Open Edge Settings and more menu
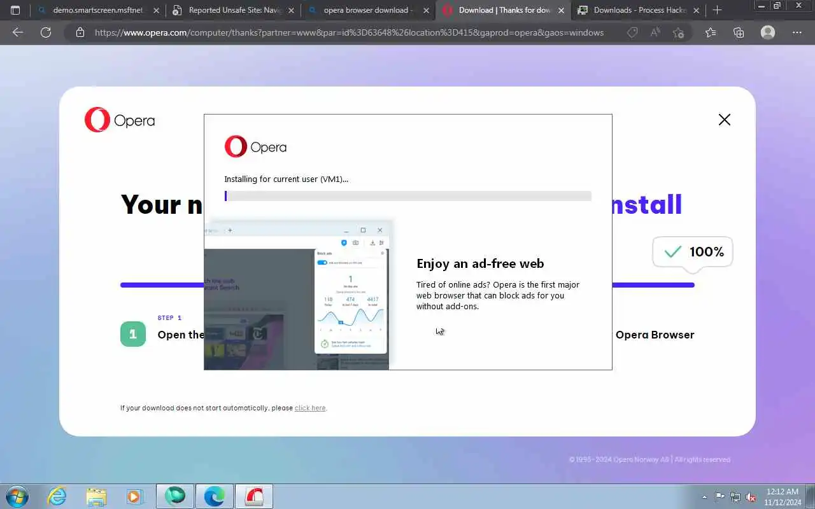 [797, 32]
